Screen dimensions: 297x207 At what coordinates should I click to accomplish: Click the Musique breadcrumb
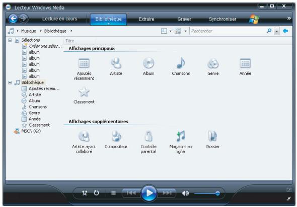click(x=29, y=31)
